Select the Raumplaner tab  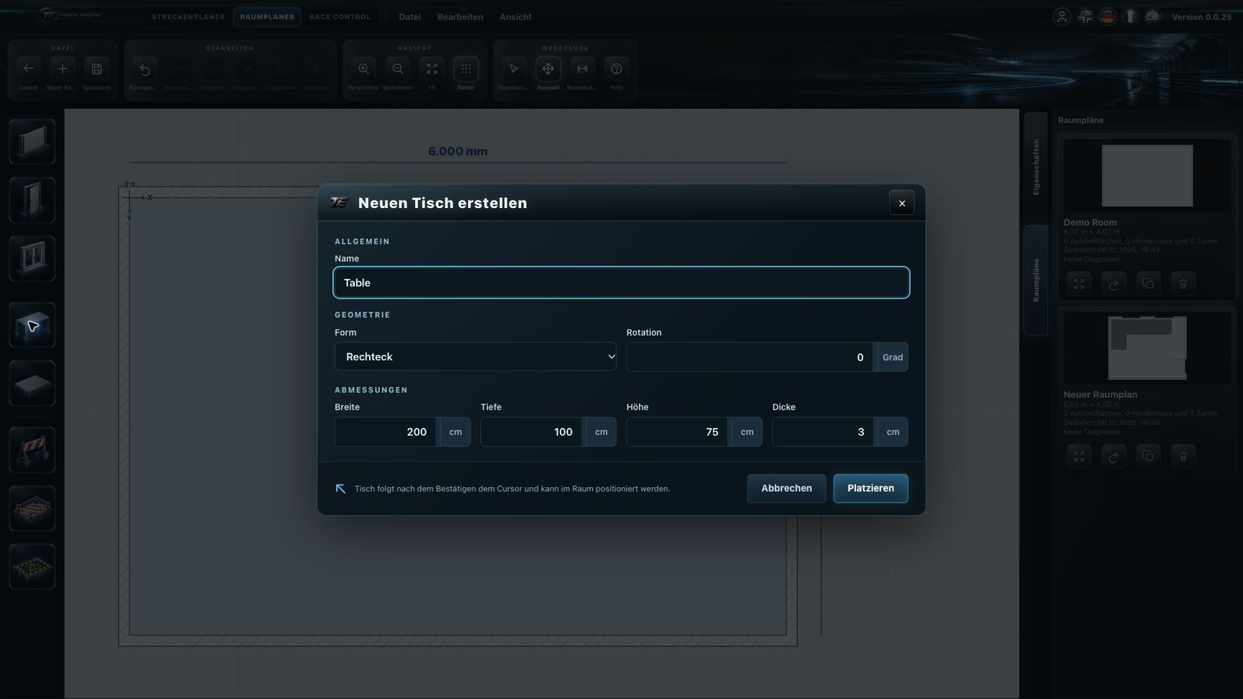point(267,16)
